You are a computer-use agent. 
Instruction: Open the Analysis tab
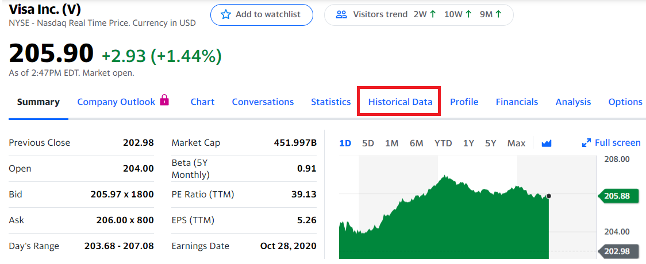[573, 102]
